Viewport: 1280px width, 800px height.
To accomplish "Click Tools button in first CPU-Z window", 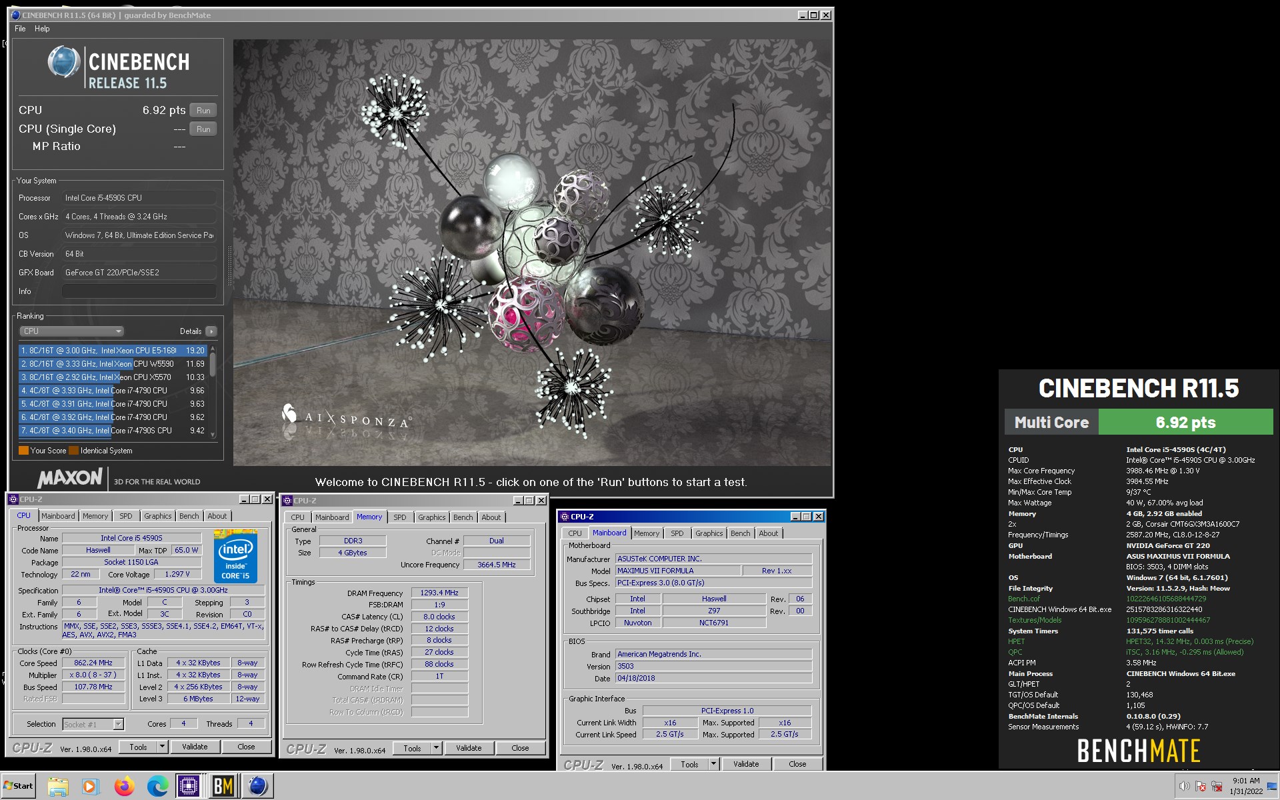I will (138, 747).
